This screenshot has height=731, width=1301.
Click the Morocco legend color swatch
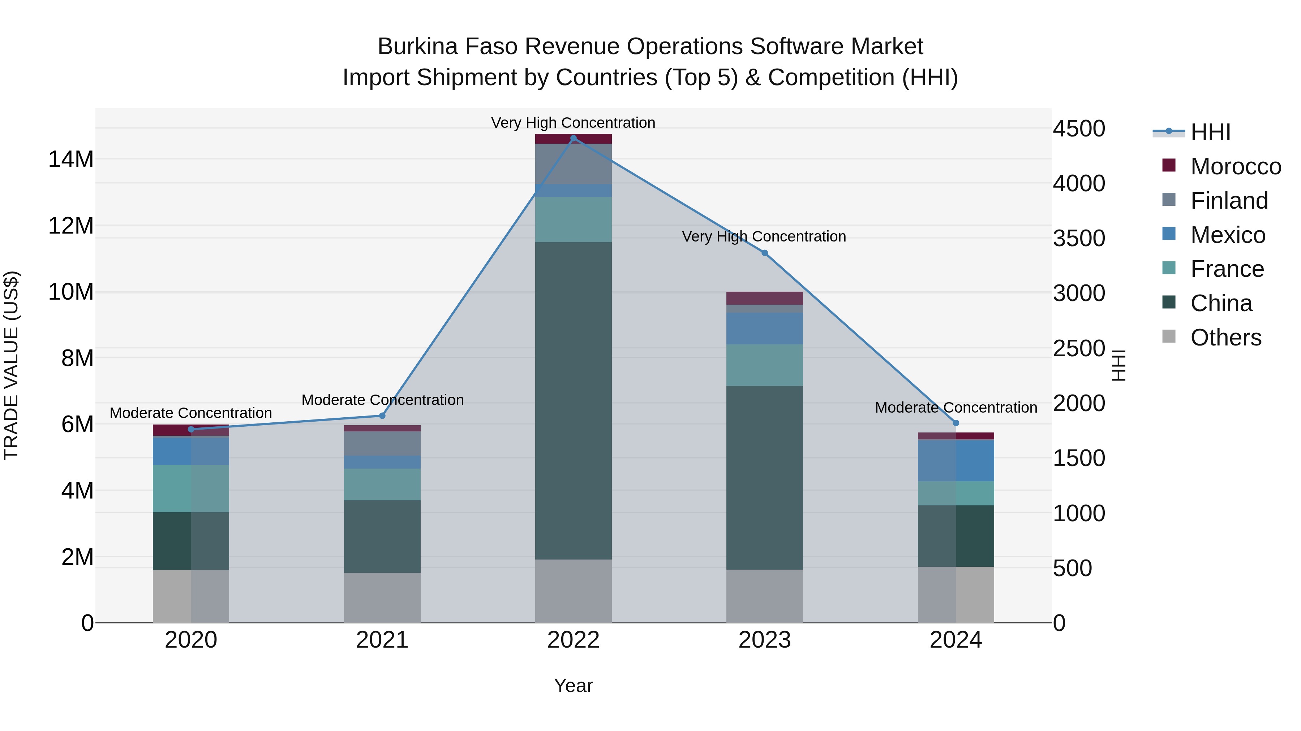click(x=1169, y=165)
